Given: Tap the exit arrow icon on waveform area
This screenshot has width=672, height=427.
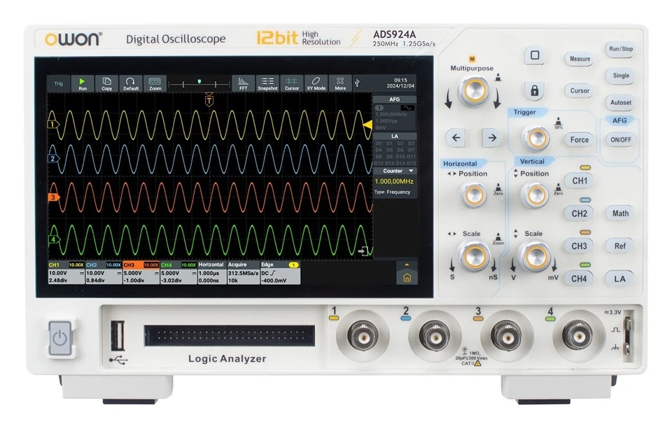Looking at the screenshot, I should [364, 251].
